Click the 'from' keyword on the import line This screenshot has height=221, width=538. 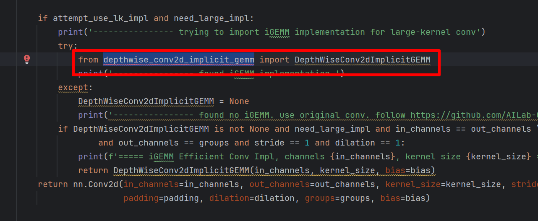(x=88, y=60)
